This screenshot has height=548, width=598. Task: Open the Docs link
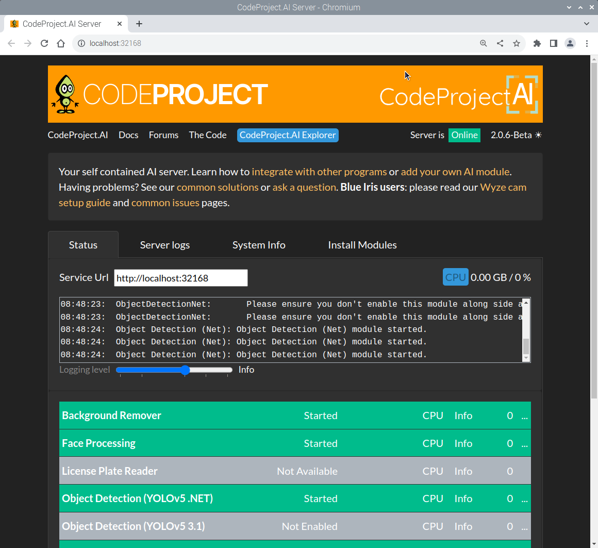click(x=128, y=135)
